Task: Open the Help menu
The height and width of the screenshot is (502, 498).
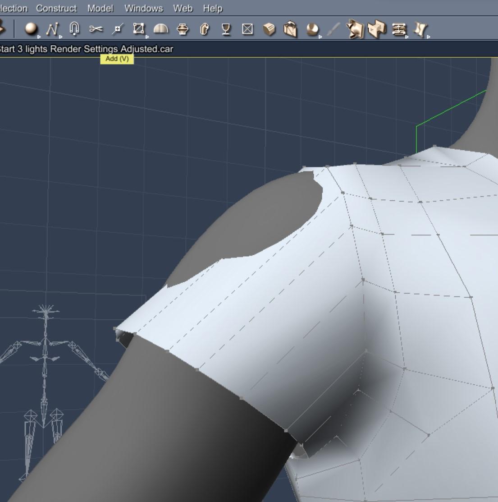Action: coord(213,8)
